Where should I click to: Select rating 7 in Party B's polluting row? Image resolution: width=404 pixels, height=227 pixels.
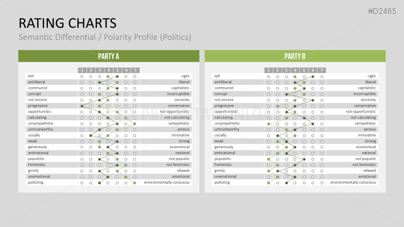tap(322, 182)
